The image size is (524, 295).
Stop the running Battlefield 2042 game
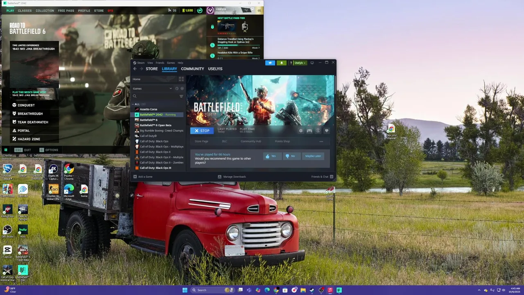pos(202,131)
